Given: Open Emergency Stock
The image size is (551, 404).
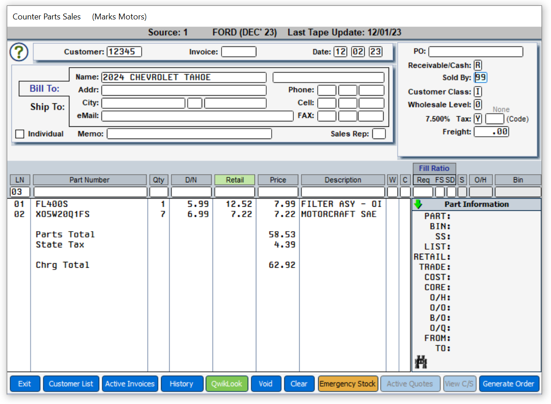Looking at the screenshot, I should click(x=347, y=384).
